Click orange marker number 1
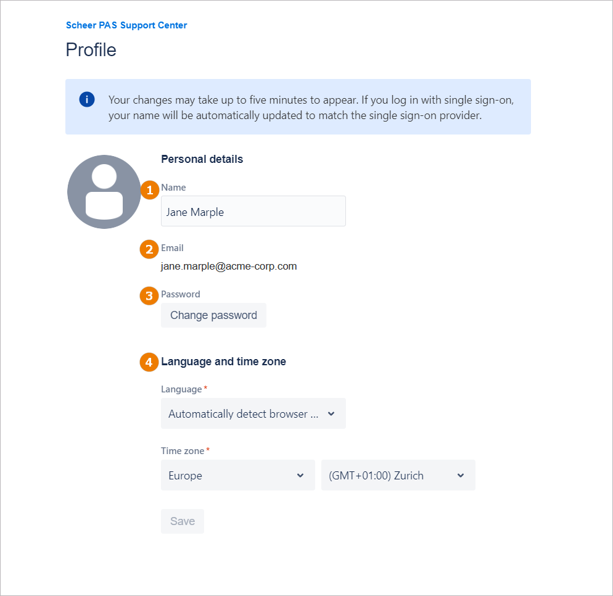Image resolution: width=613 pixels, height=596 pixels. click(149, 190)
